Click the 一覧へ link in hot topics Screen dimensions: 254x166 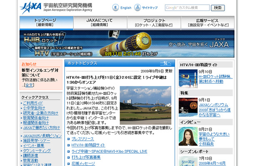[166, 63]
